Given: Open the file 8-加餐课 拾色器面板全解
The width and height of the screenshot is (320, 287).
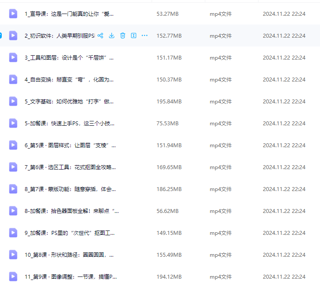Looking at the screenshot, I should pyautogui.click(x=72, y=211).
